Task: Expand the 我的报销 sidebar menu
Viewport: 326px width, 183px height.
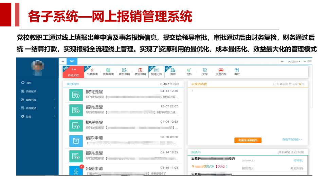Action: [31, 108]
